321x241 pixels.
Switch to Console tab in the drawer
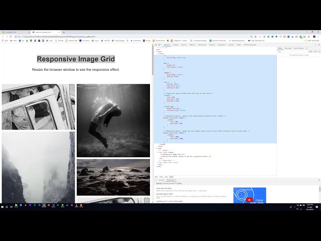pos(162,180)
